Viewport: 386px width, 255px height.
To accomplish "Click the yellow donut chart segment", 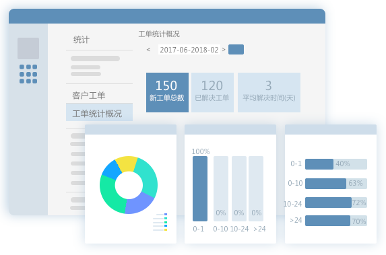I will [x=126, y=163].
